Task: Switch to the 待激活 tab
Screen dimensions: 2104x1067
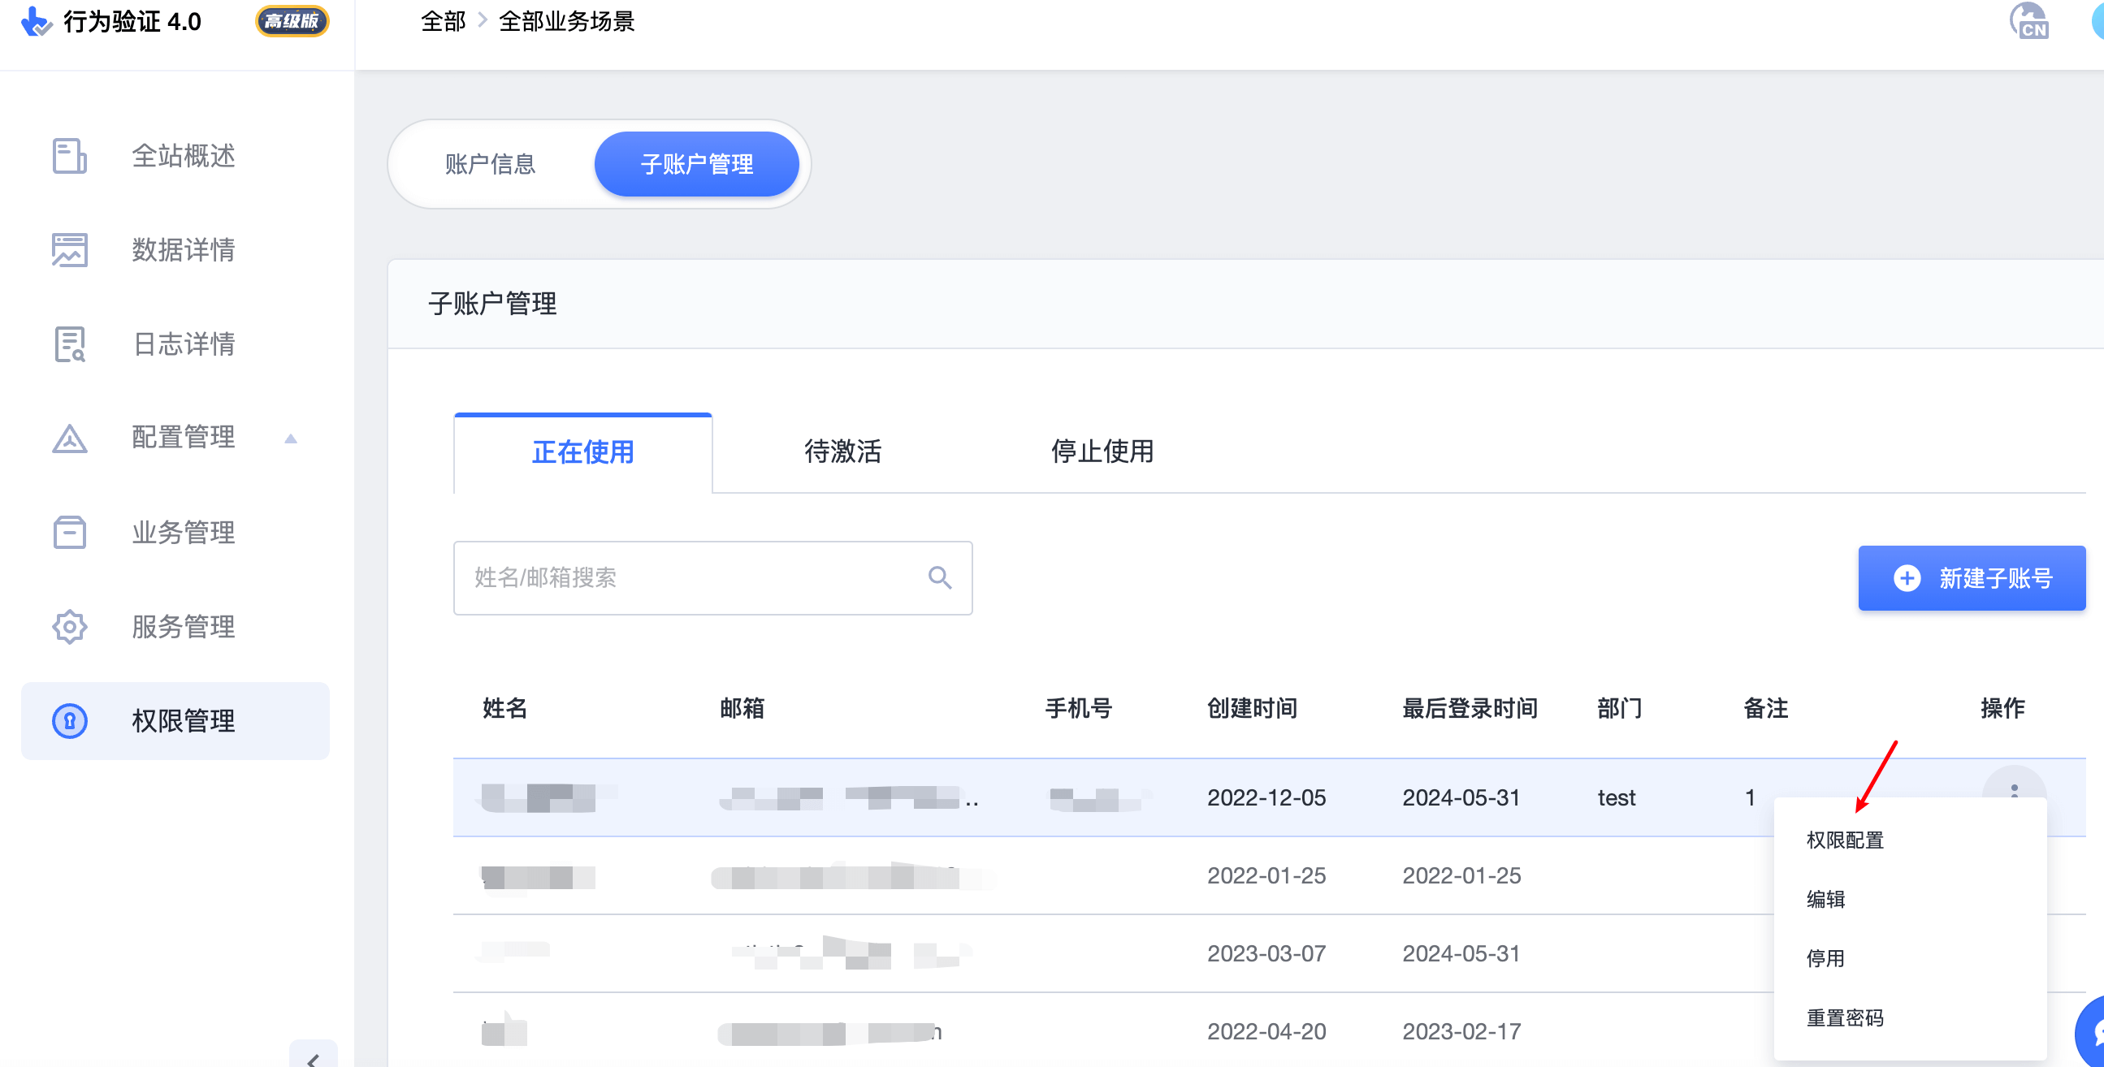Action: (842, 452)
